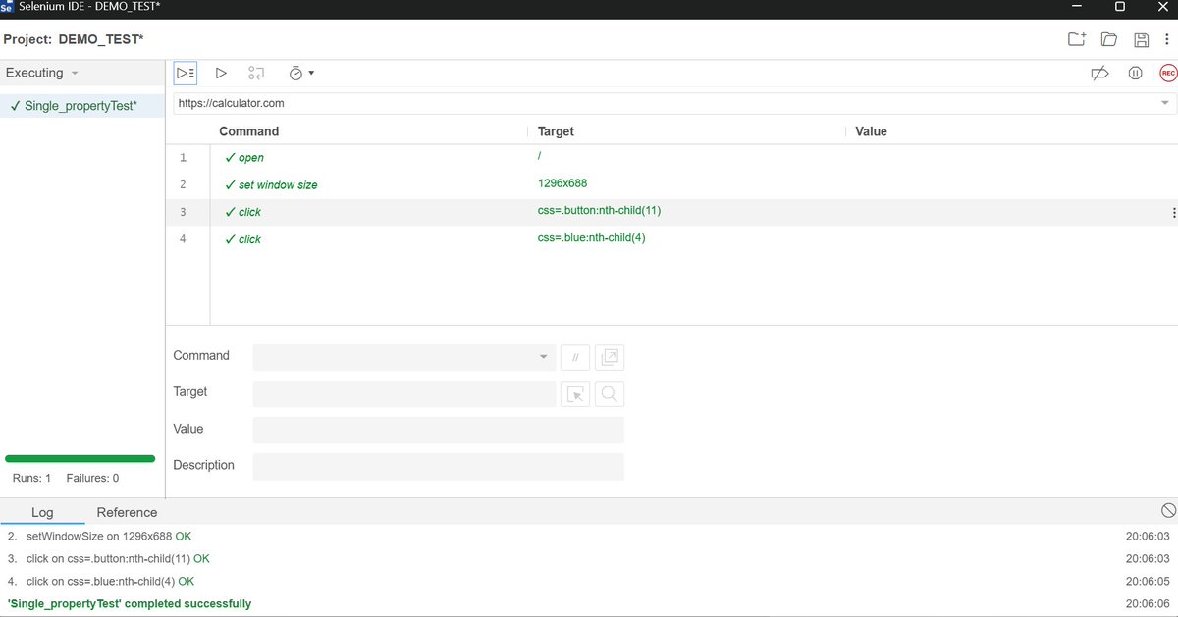Viewport: 1178px width, 617px height.
Task: Select the Single_propertyTest* test
Action: pos(81,106)
